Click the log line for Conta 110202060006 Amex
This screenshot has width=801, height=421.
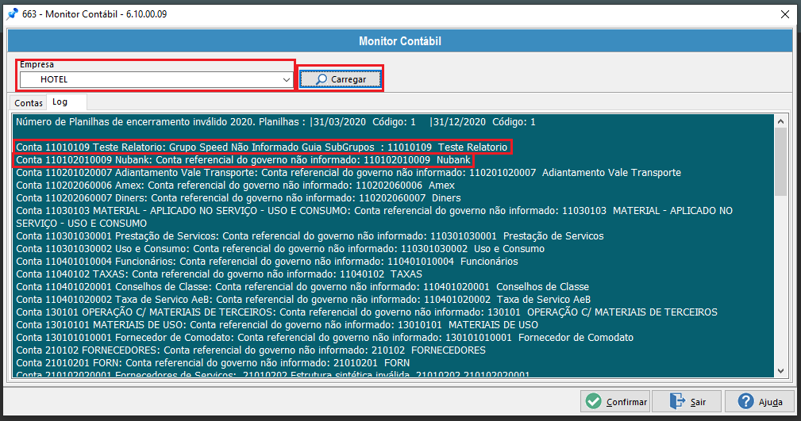235,186
